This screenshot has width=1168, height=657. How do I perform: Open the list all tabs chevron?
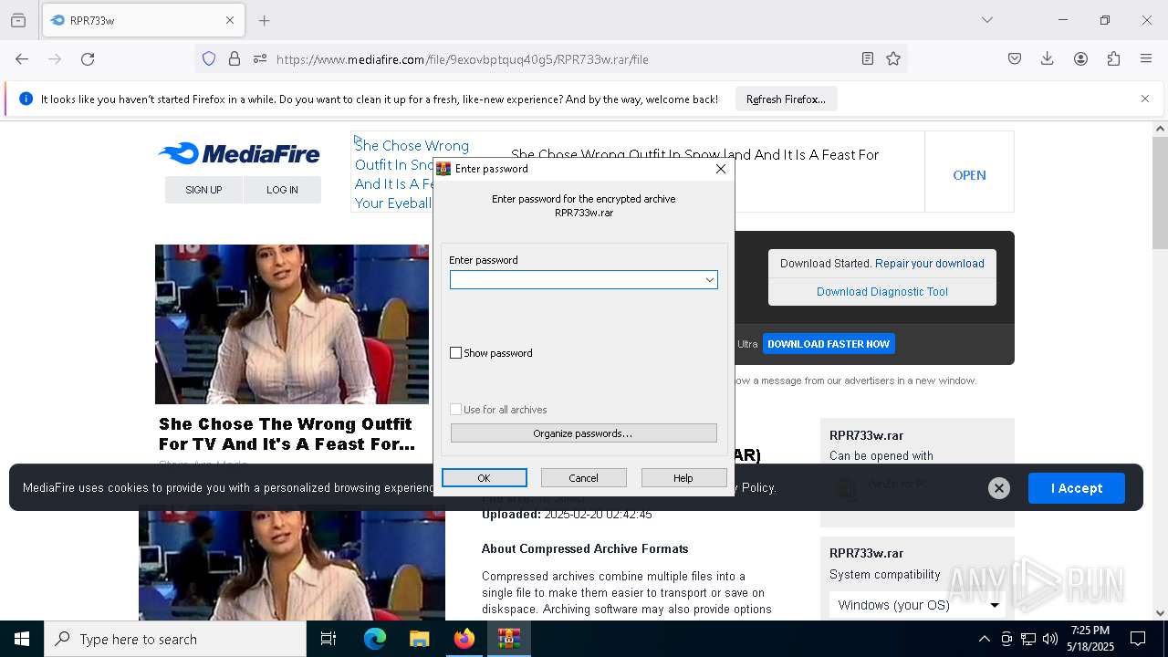click(x=987, y=20)
